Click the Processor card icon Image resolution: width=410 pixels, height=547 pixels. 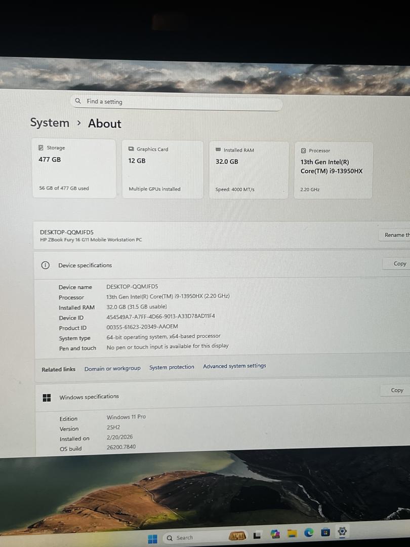303,151
